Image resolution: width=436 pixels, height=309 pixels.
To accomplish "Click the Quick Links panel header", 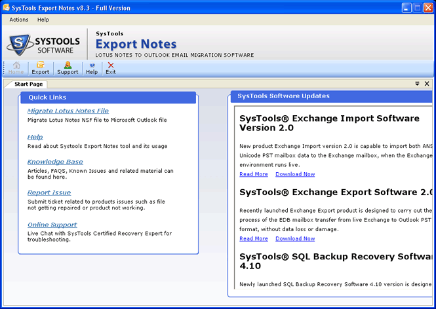I will click(x=108, y=98).
